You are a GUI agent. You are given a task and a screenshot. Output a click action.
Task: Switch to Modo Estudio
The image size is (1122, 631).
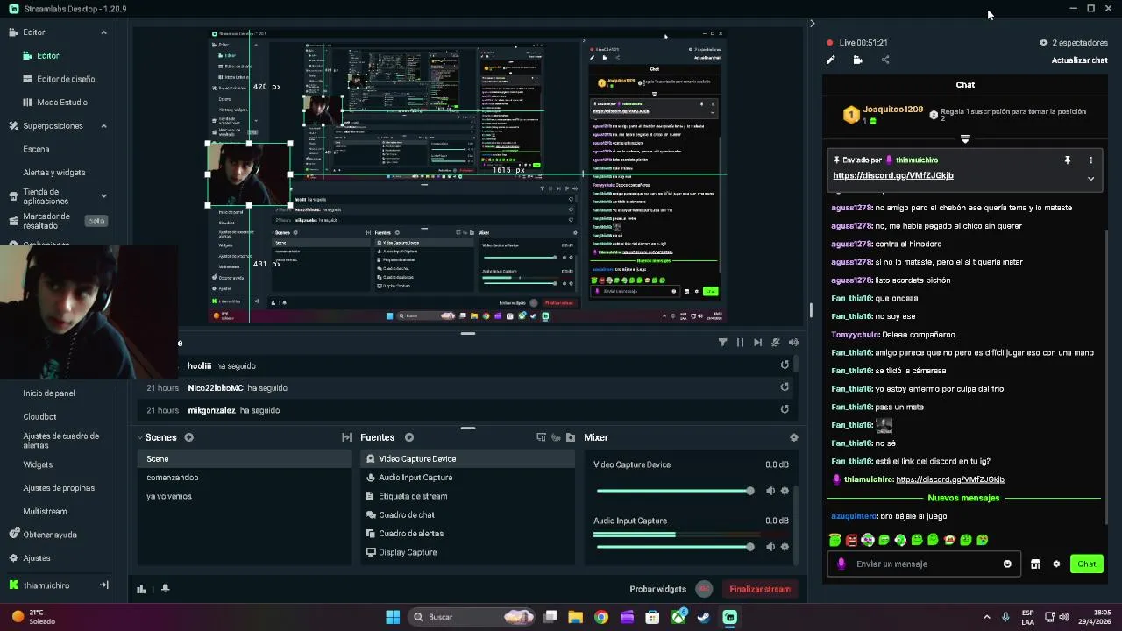pyautogui.click(x=62, y=103)
